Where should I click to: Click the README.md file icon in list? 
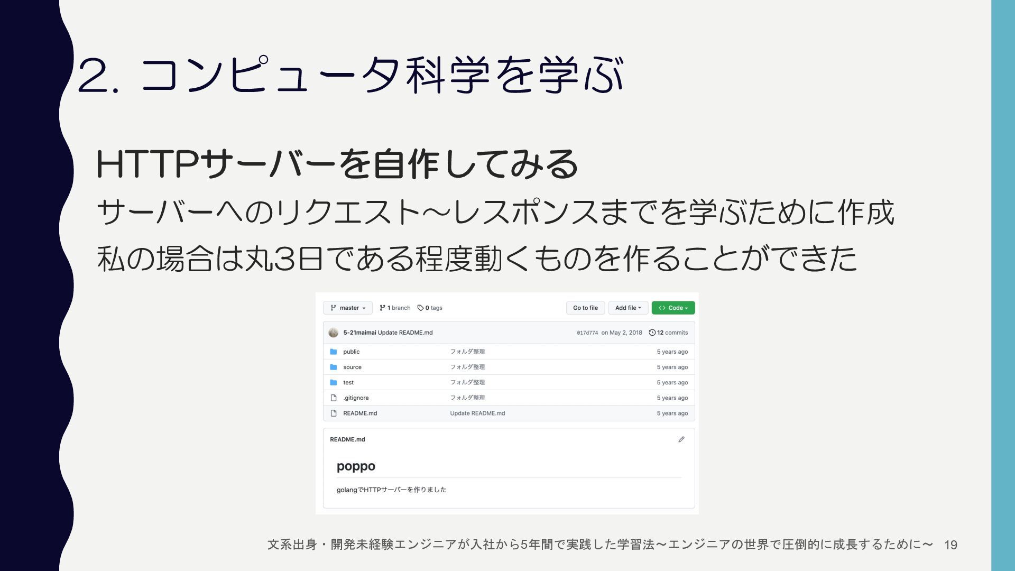[x=334, y=413]
